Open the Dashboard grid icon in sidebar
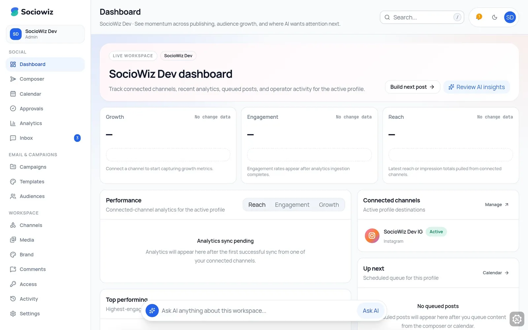 [x=13, y=64]
